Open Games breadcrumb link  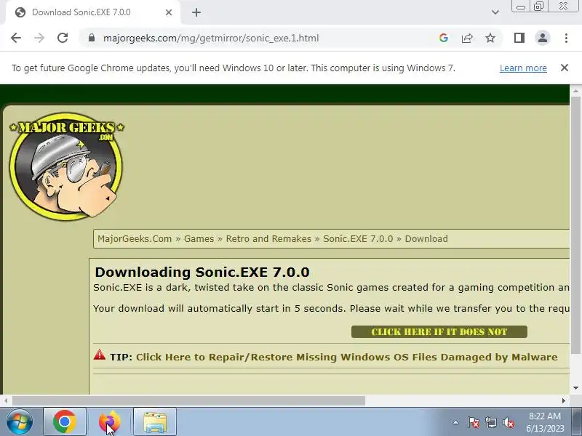tap(199, 239)
